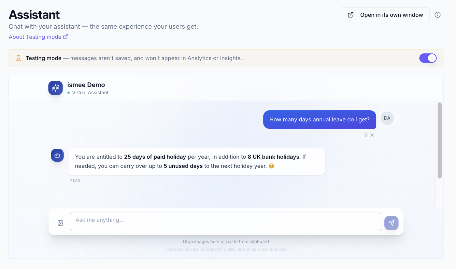The height and width of the screenshot is (269, 456).
Task: Click the ismee Demo sparkle avatar icon
Action: tap(55, 88)
